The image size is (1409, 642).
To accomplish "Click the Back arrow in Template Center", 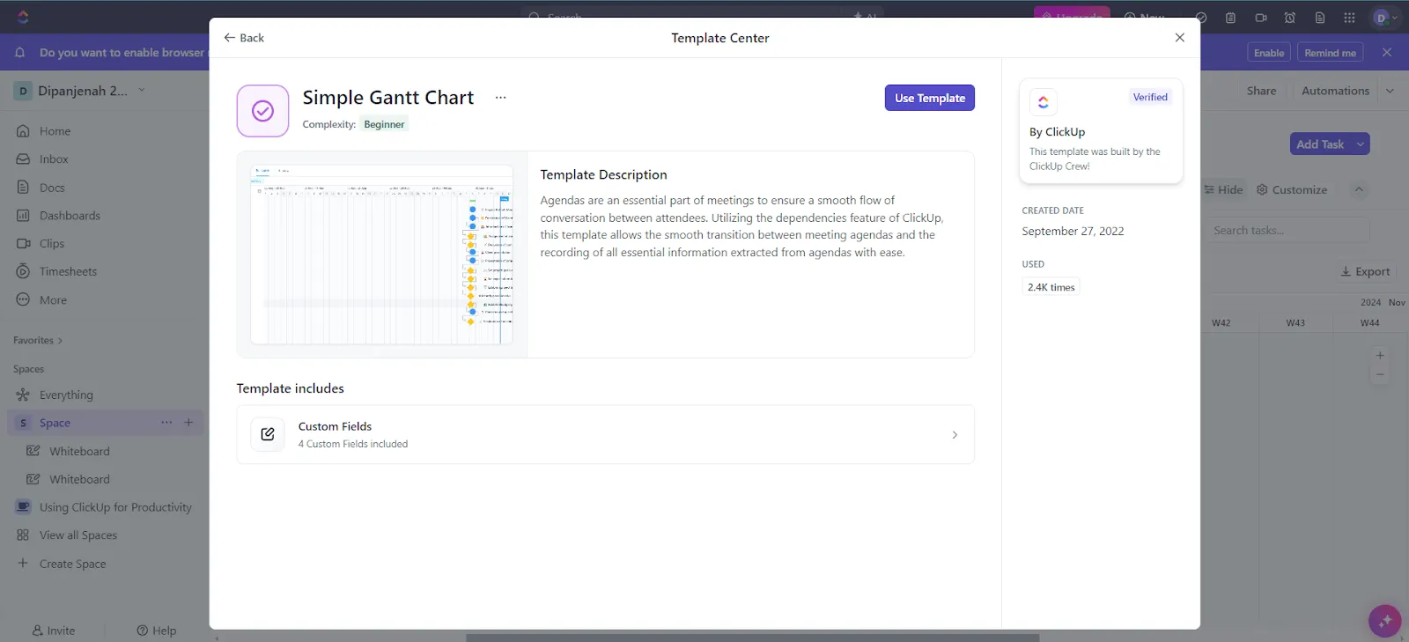I will [x=243, y=38].
